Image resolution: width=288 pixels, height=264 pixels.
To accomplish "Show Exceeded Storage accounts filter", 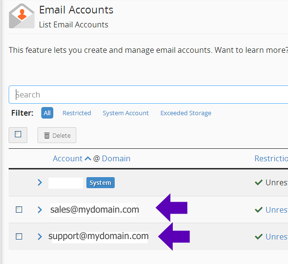I will [x=186, y=113].
